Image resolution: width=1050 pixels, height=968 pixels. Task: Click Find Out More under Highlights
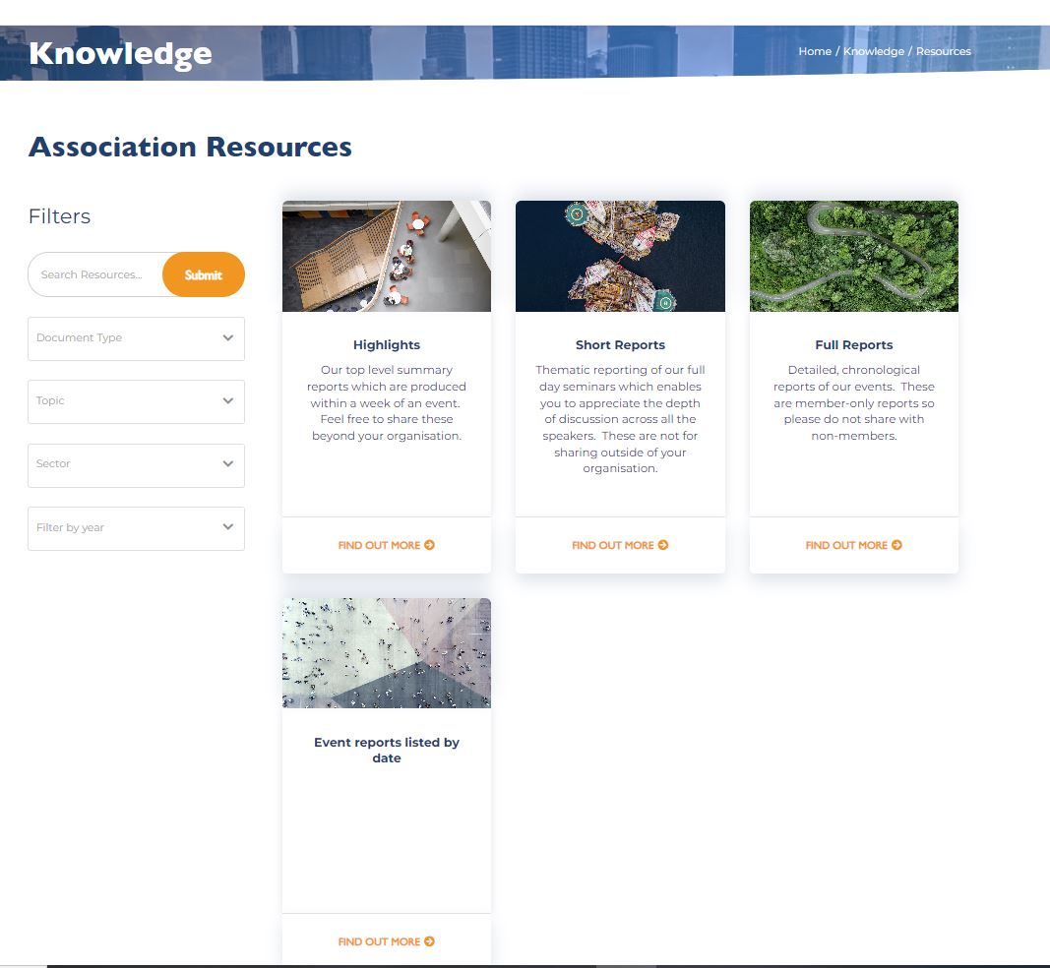coord(387,545)
